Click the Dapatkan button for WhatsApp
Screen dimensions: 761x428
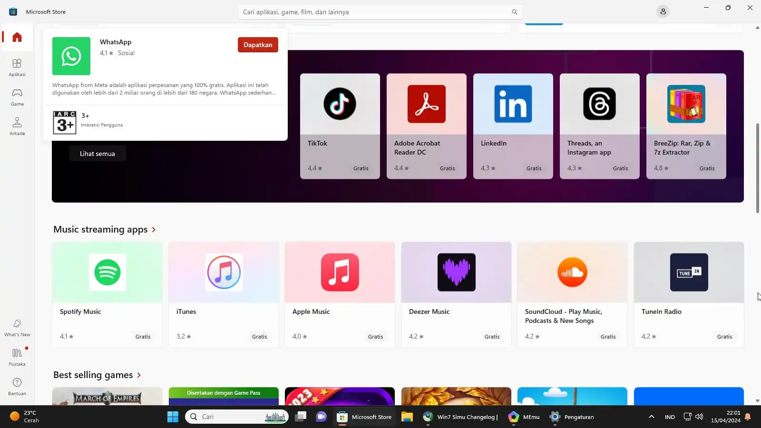pos(258,45)
